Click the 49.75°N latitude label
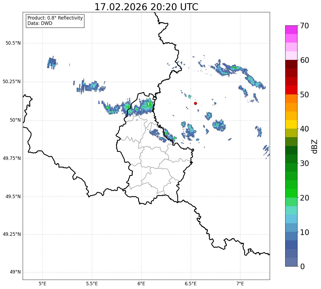The image size is (321, 289). tap(12, 158)
